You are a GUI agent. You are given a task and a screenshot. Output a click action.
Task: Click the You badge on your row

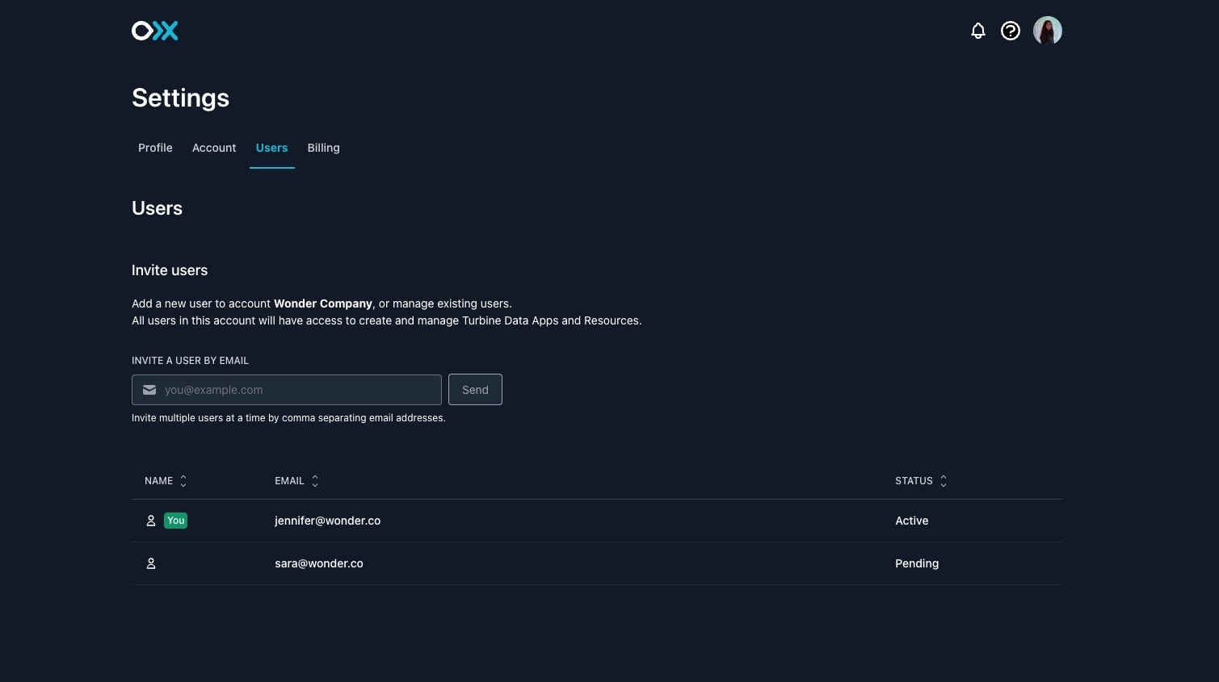(x=175, y=521)
